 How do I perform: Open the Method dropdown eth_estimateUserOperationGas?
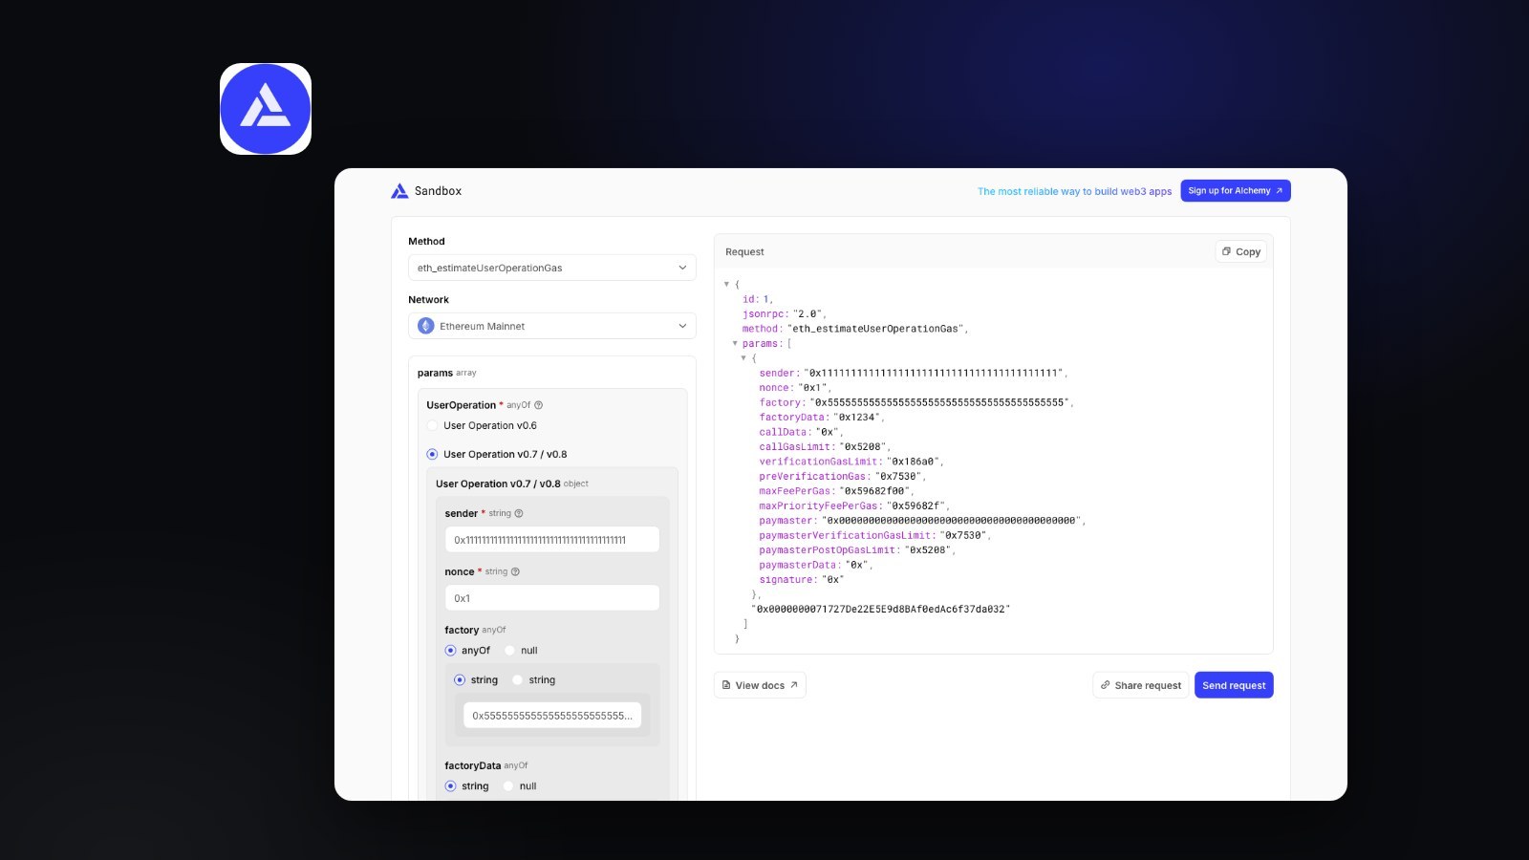pos(552,268)
